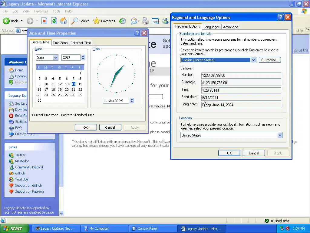Click Cancel in Date and Time Properties
The width and height of the screenshot is (310, 233).
point(110,127)
